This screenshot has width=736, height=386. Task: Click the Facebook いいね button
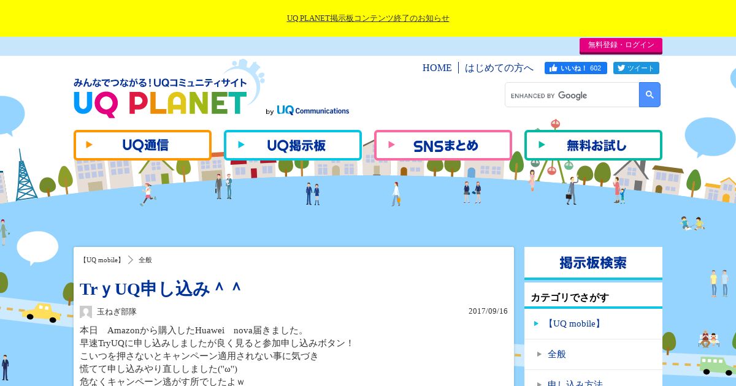576,68
